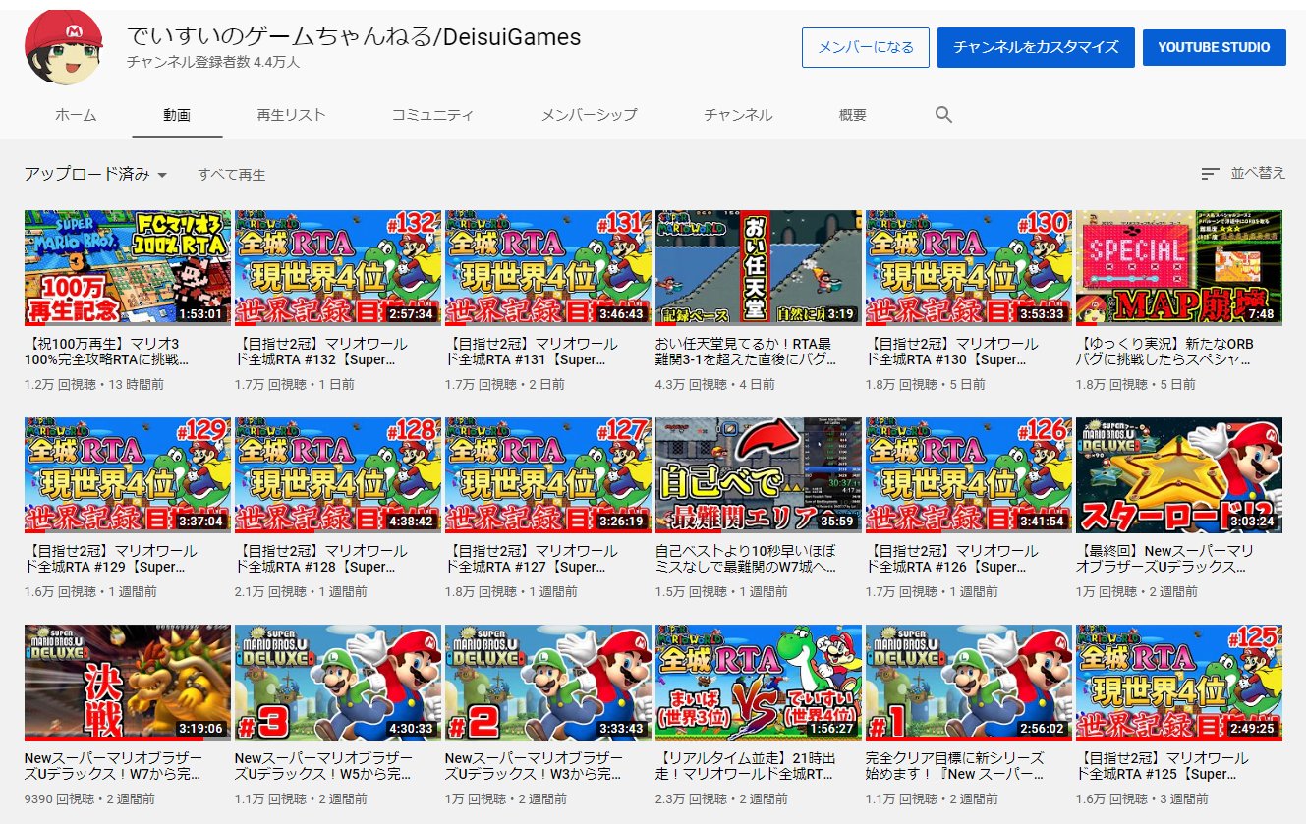The width and height of the screenshot is (1306, 824).
Task: Click the channel name でいすいのゲームちゃんねる/DeisuiGames
Action: (354, 37)
